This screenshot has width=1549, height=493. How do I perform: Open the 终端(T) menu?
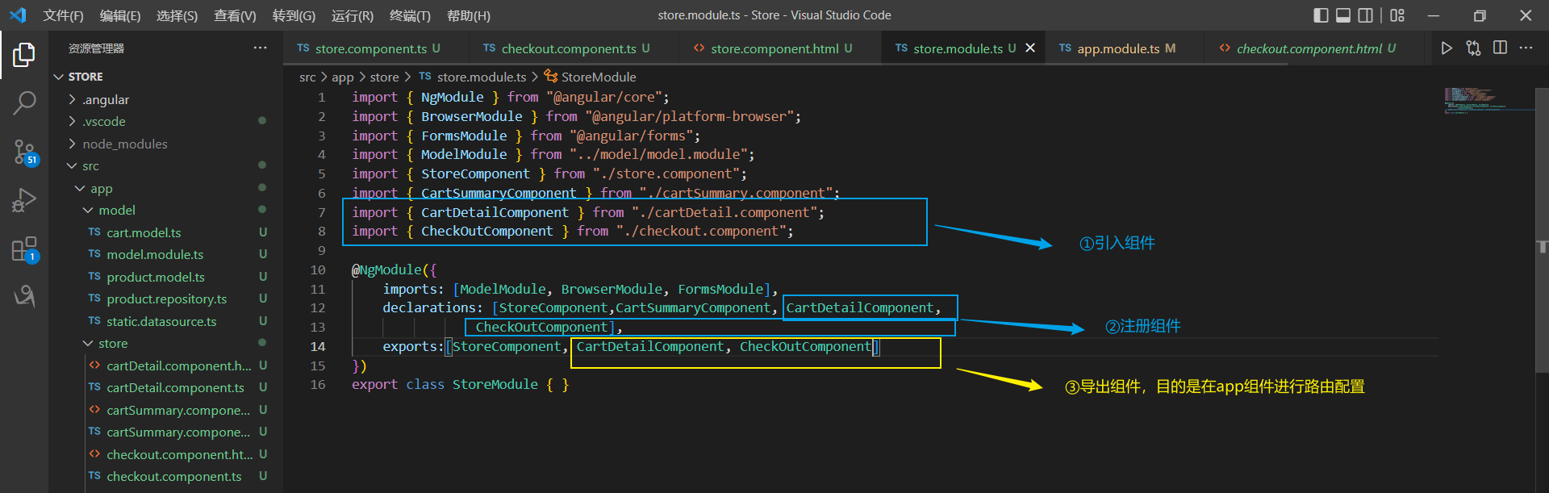click(410, 15)
